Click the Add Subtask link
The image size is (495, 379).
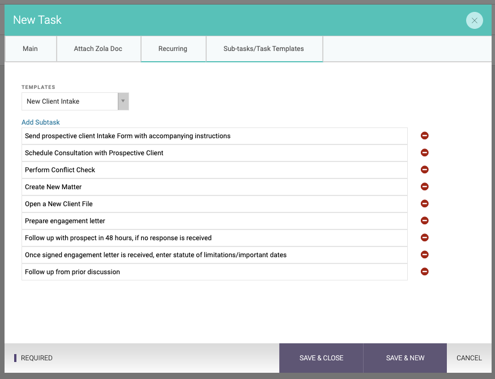(41, 122)
